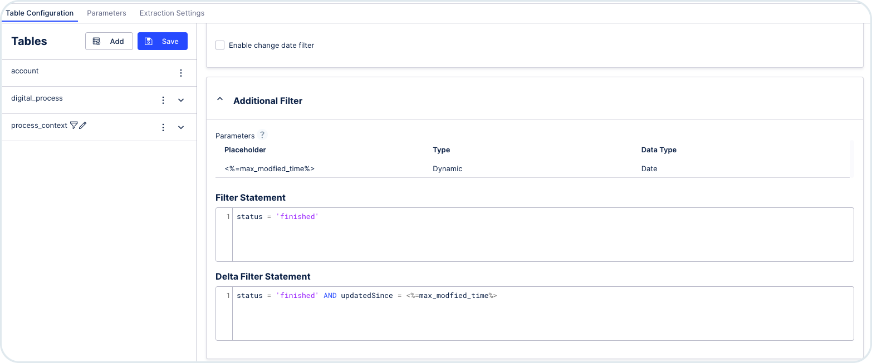Click the Placeholder column header
Viewport: 872px width, 363px height.
coord(245,150)
